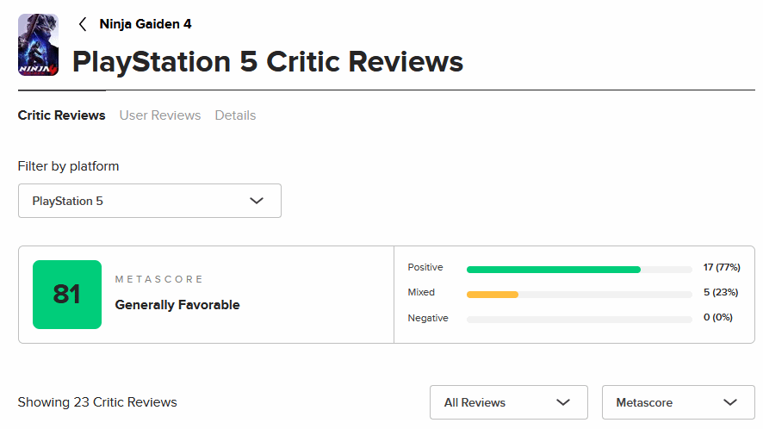Click the Showing 23 Critic Reviews text
Image resolution: width=763 pixels, height=429 pixels.
click(97, 402)
